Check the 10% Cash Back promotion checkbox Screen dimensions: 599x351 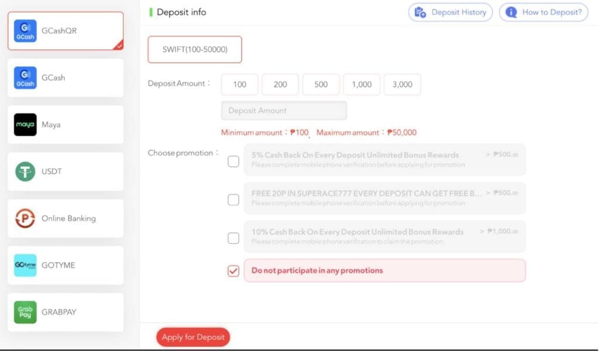pos(233,238)
